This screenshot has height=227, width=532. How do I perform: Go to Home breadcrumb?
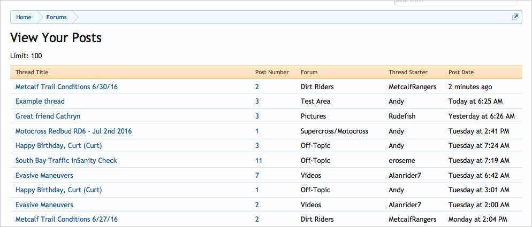(24, 17)
